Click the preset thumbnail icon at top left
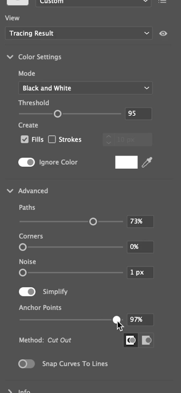Screen dimensions: 181x393 17,2
